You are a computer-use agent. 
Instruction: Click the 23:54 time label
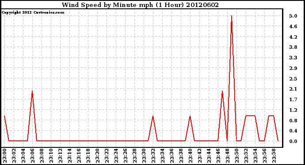pyautogui.click(x=255, y=156)
